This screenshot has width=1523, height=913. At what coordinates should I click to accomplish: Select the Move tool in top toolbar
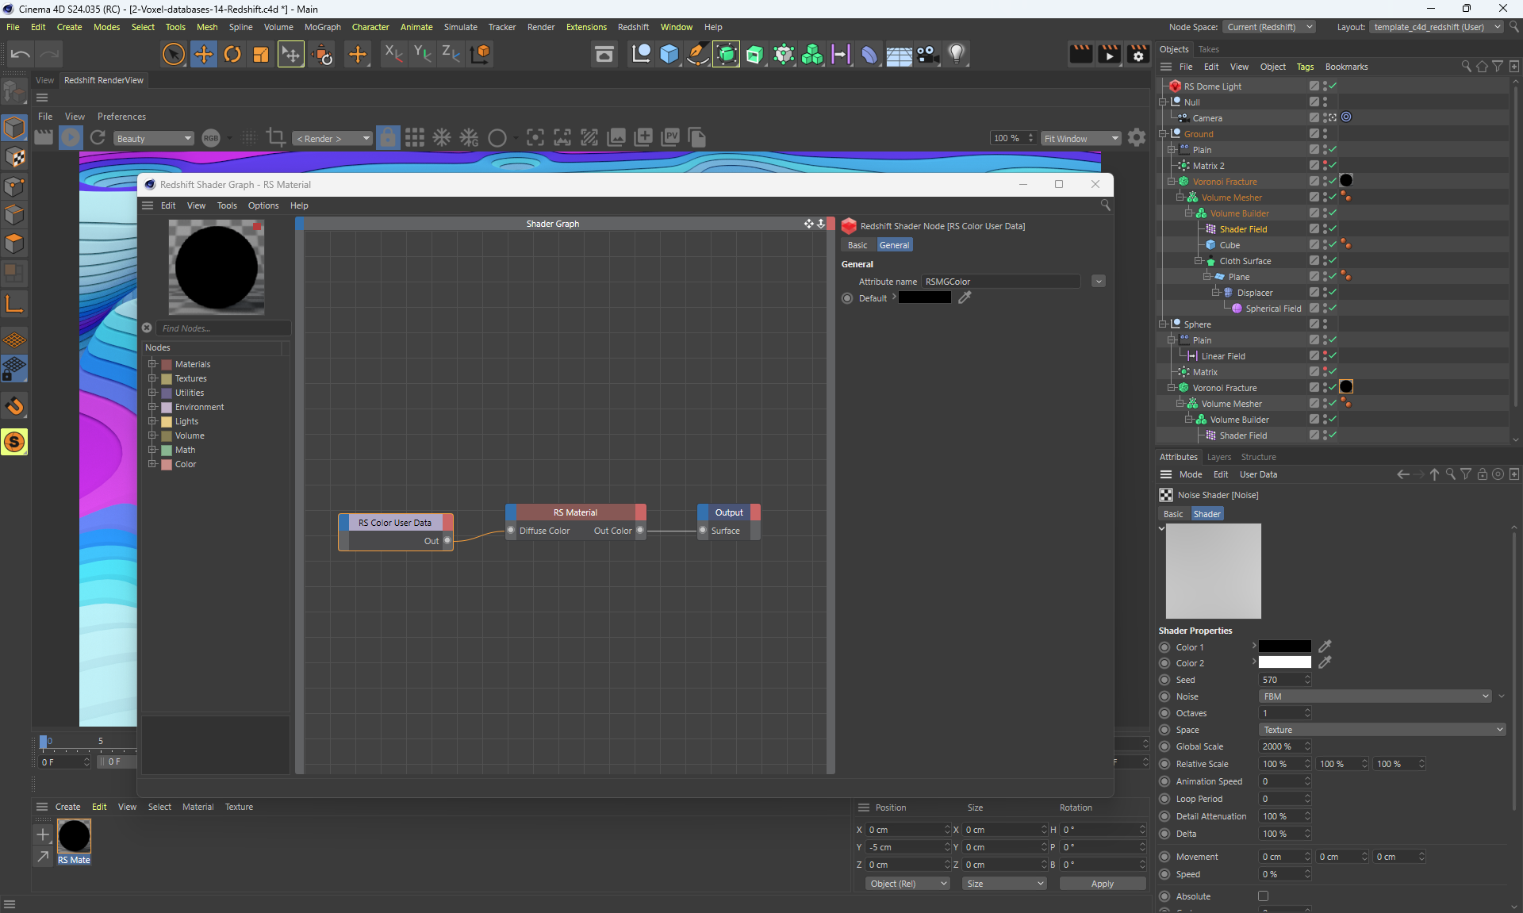tap(203, 54)
